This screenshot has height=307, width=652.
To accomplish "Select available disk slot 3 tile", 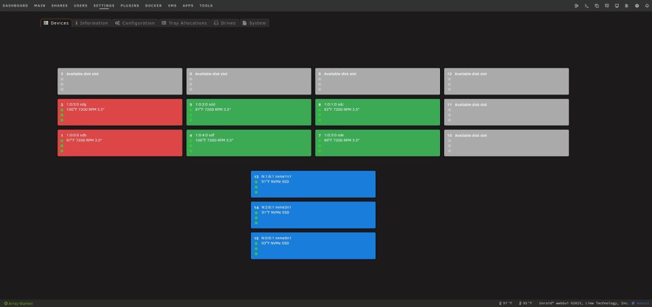I will [x=120, y=81].
